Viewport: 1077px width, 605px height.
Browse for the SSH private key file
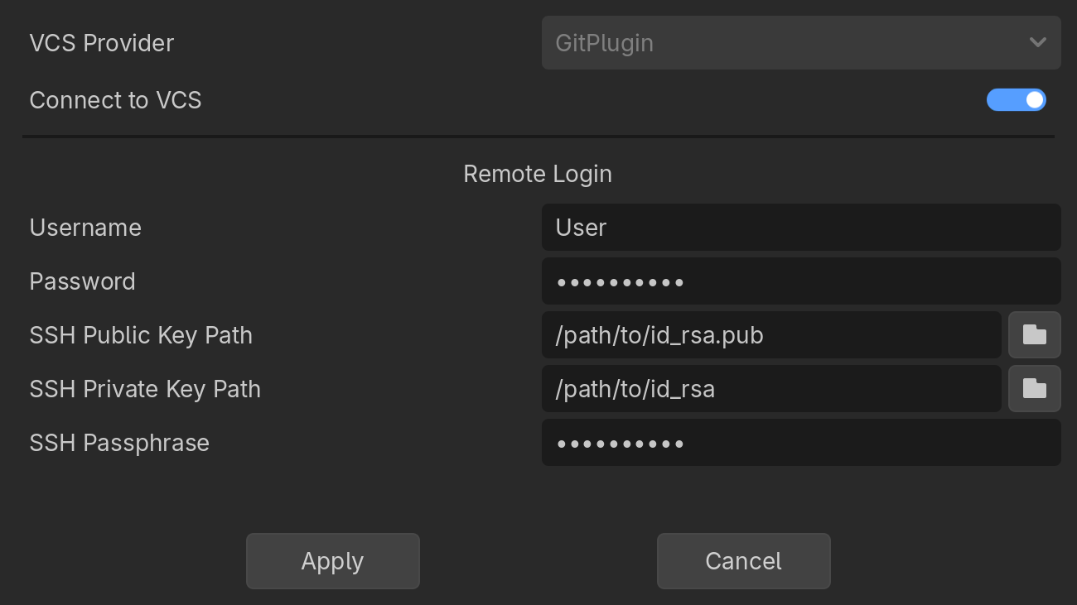pos(1034,388)
